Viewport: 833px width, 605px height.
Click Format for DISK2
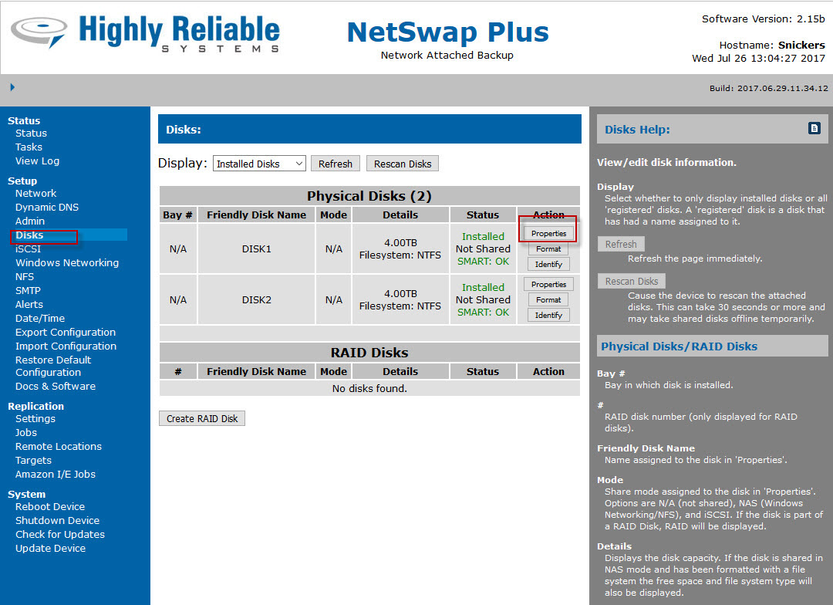(x=548, y=300)
